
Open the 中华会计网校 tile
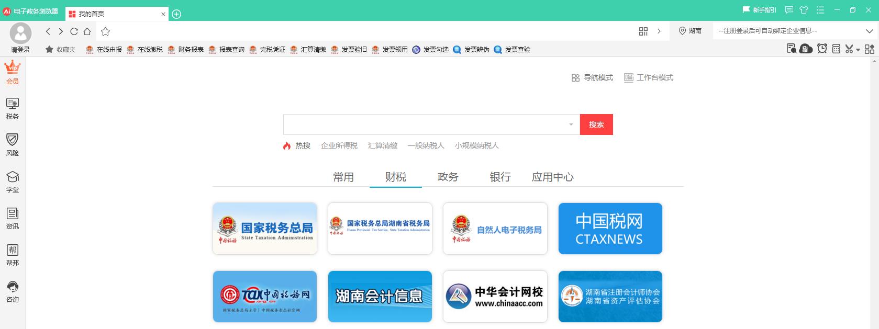(x=495, y=297)
